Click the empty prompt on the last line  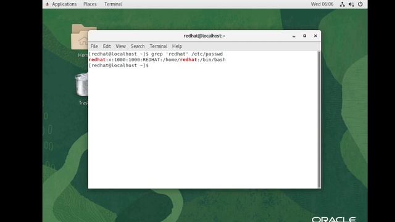[x=118, y=65]
